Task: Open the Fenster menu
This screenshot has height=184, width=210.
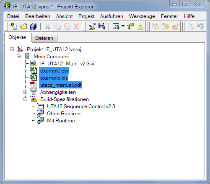Action: pos(169,16)
